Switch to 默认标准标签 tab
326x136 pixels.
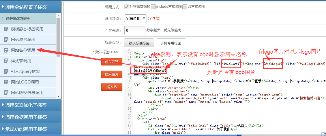coord(139,43)
